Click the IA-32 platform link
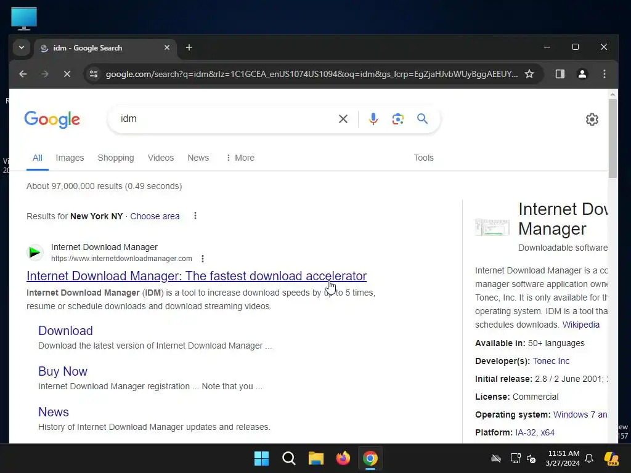631x473 pixels. (525, 432)
